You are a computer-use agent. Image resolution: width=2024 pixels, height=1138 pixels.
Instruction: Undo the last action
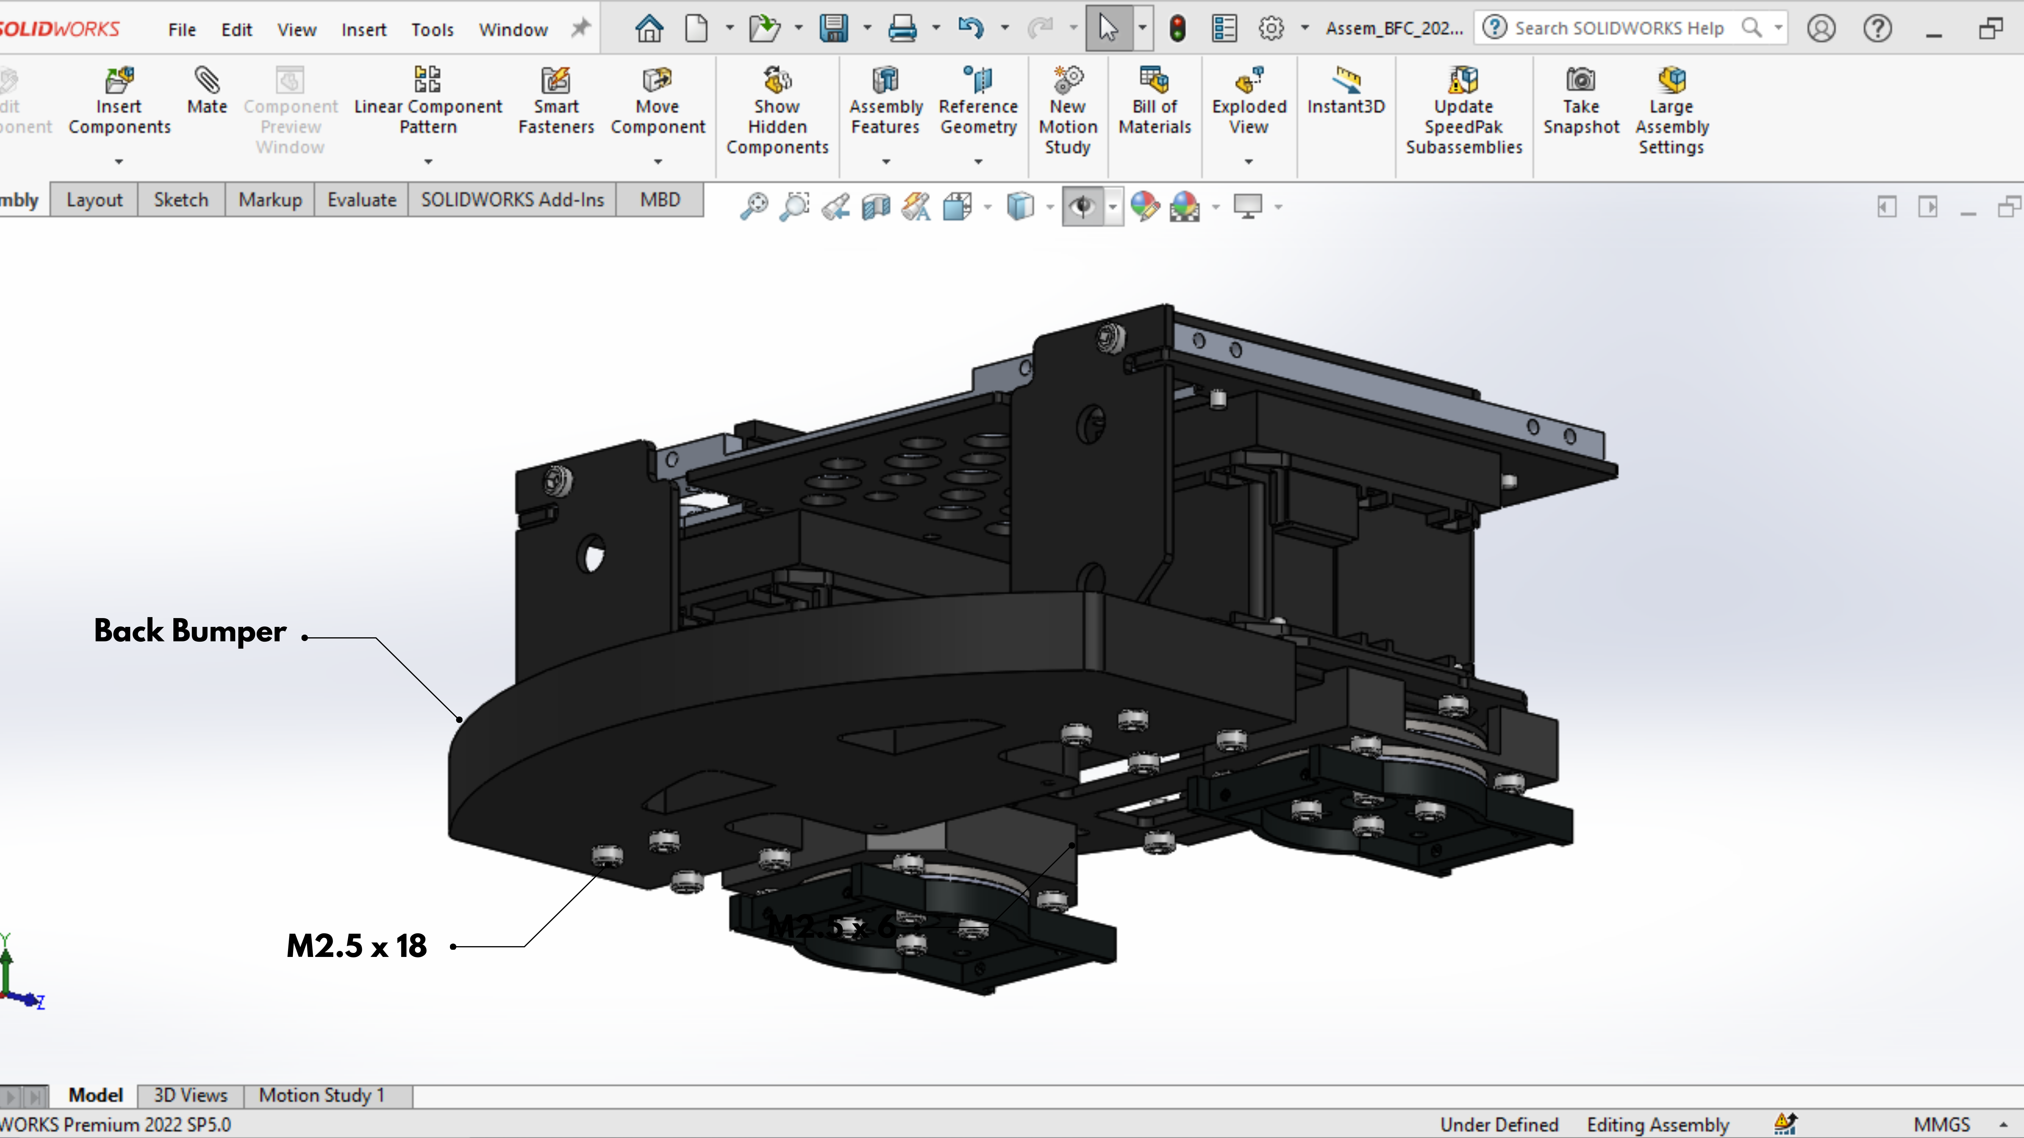tap(971, 29)
